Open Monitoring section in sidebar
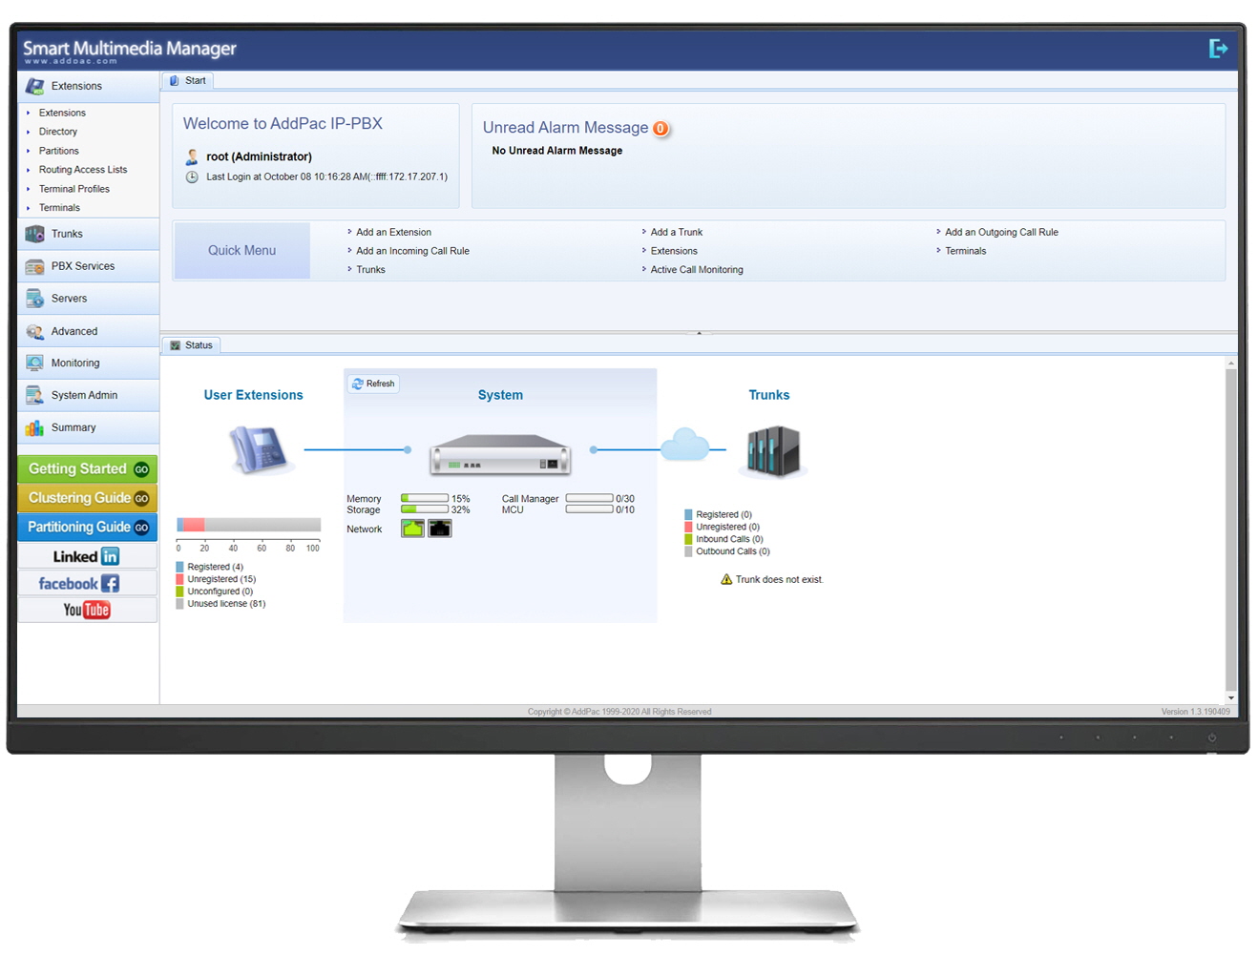Image resolution: width=1258 pixels, height=976 pixels. coord(88,363)
